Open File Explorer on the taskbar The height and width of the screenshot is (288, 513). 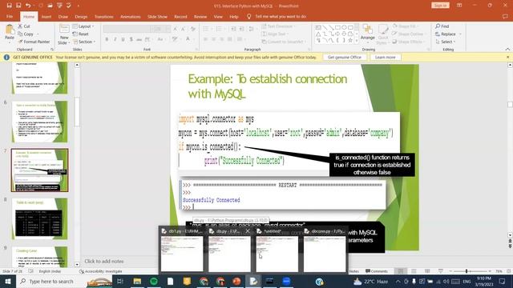[137, 281]
